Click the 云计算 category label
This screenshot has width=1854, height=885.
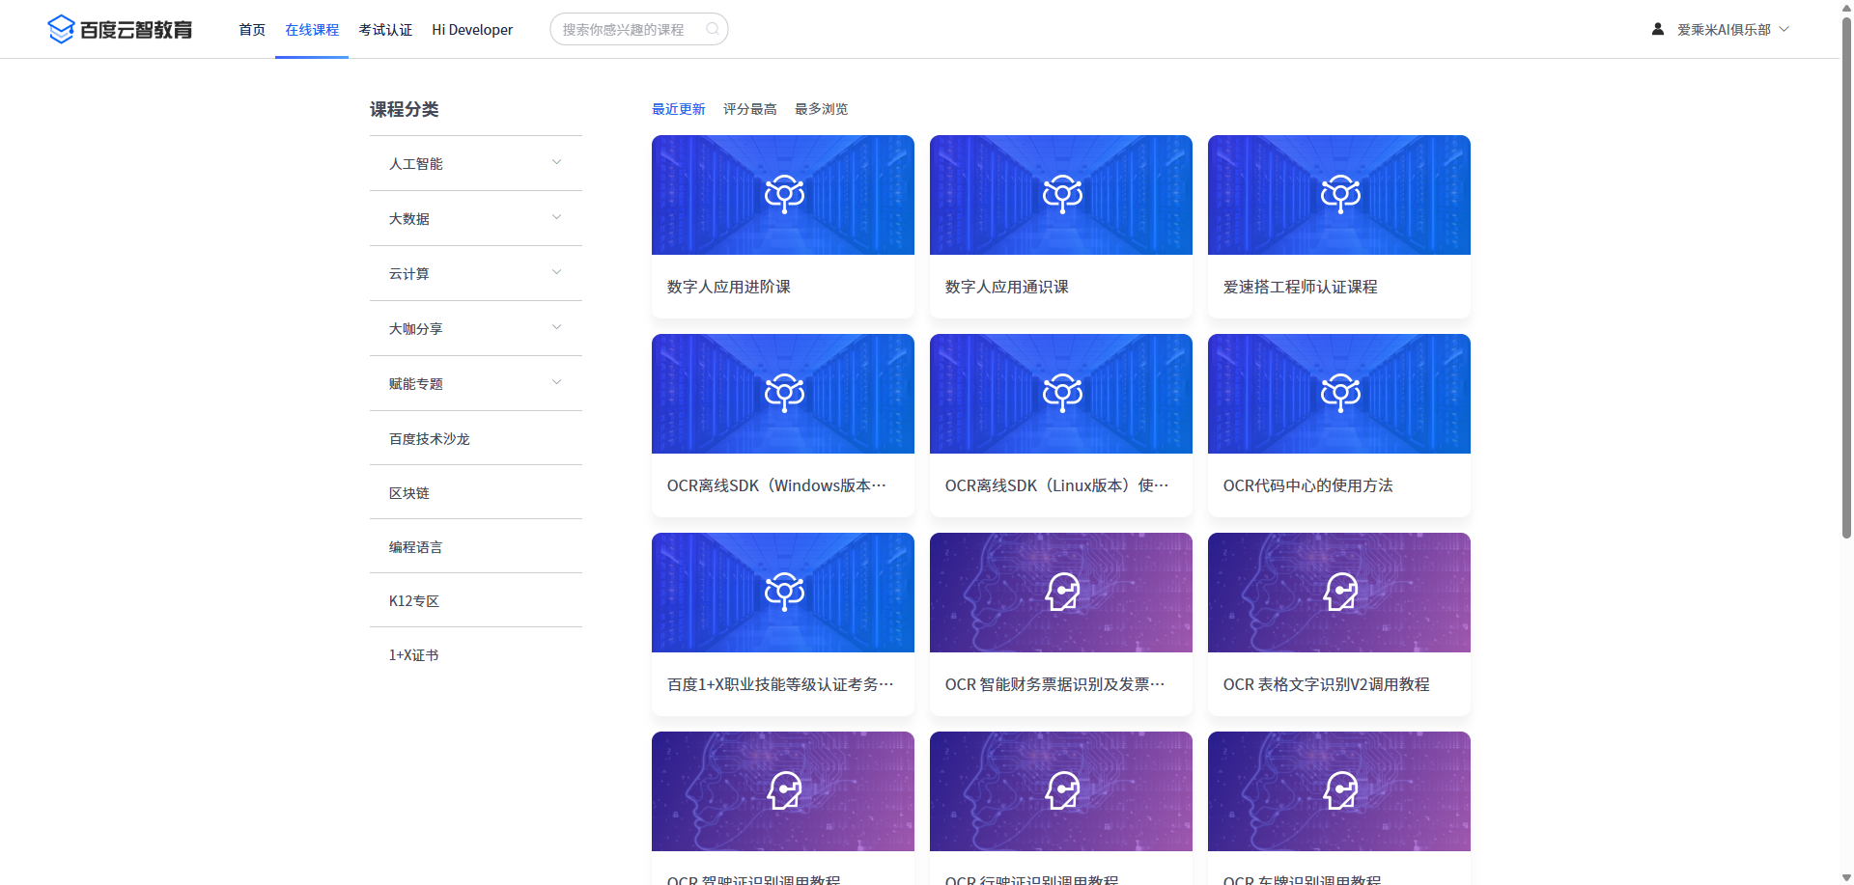[409, 274]
